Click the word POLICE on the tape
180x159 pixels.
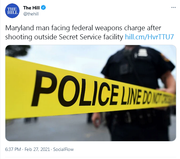click(x=75, y=89)
